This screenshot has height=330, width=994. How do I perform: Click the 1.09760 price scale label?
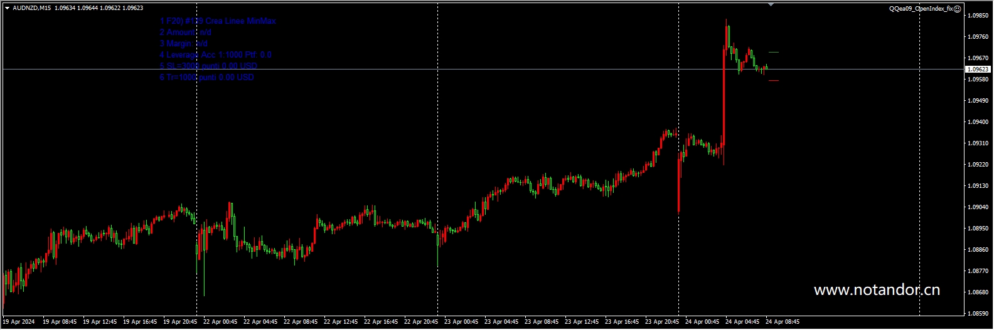(978, 37)
